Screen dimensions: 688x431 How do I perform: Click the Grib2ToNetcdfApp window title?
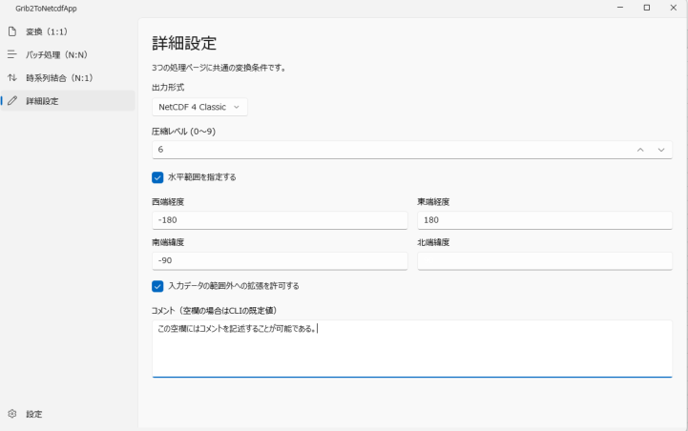coord(46,9)
